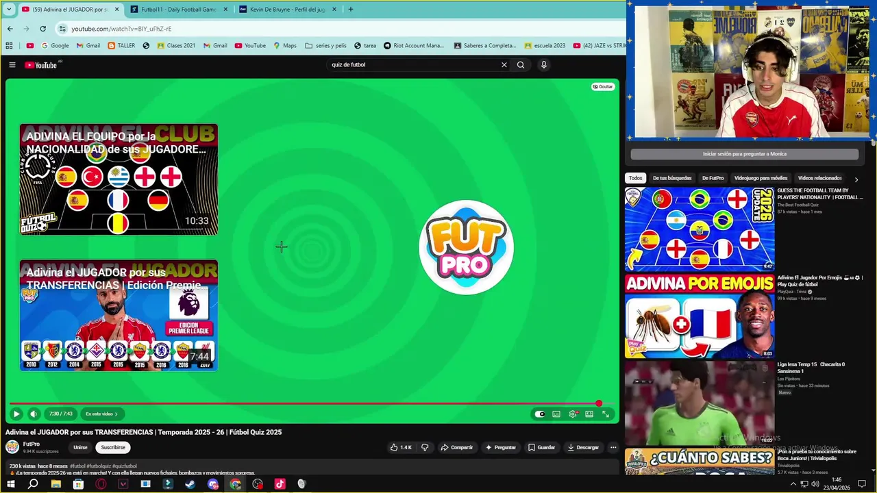Open 'Adivina El Jugador Por Emojis' video
The height and width of the screenshot is (493, 877).
click(x=700, y=316)
